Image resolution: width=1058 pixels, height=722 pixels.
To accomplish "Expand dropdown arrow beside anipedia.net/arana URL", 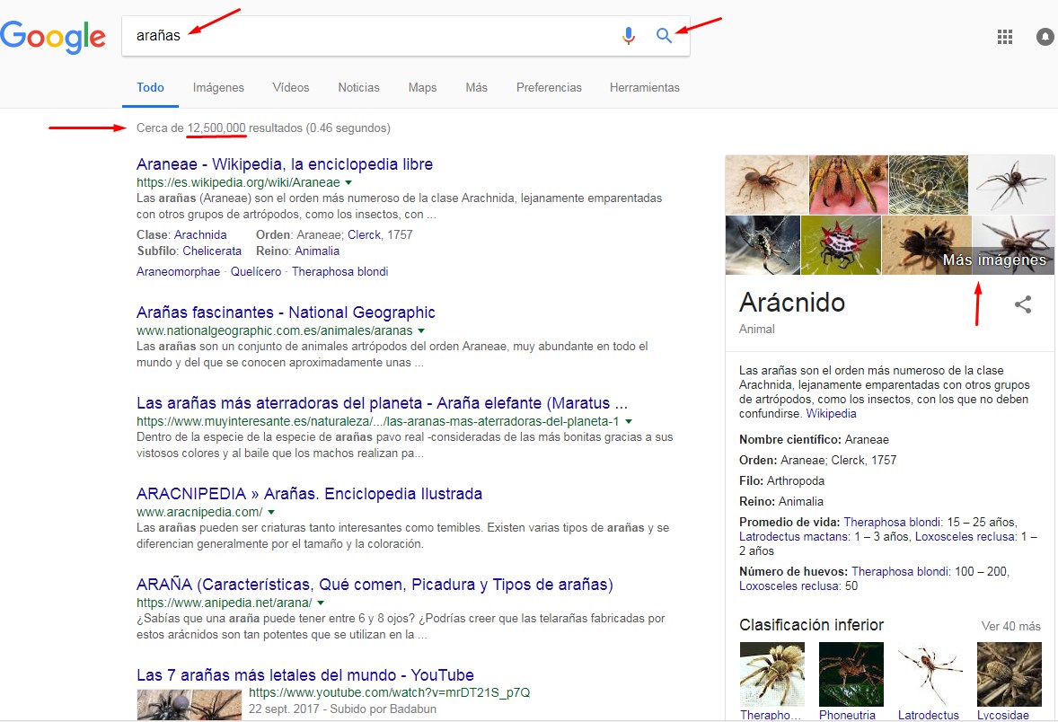I will pyautogui.click(x=321, y=603).
